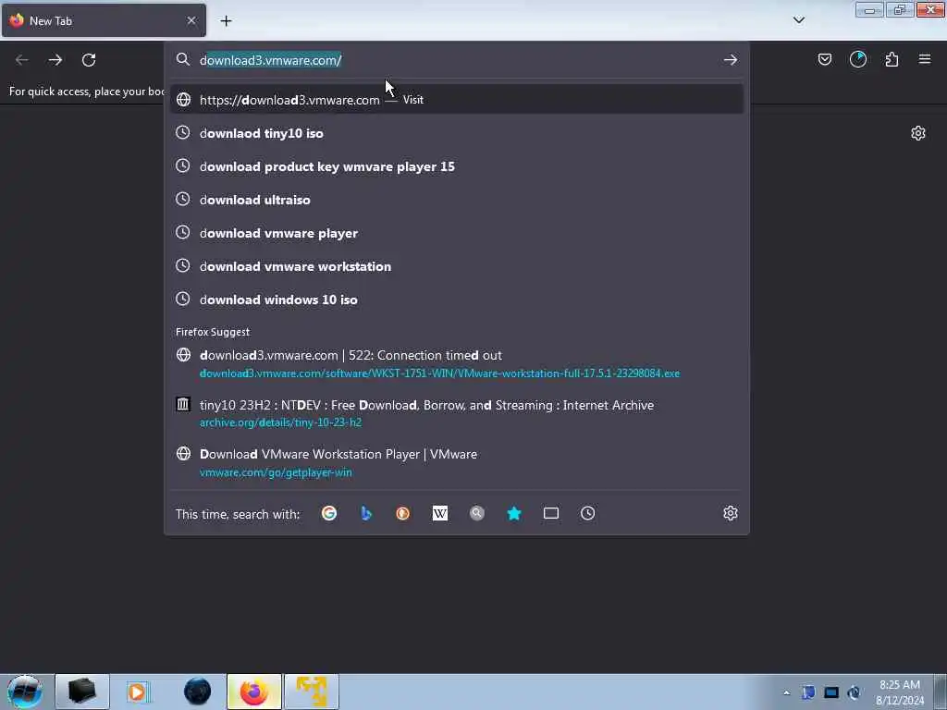947x710 pixels.
Task: Switch to Firefox in the taskbar
Action: coord(254,692)
